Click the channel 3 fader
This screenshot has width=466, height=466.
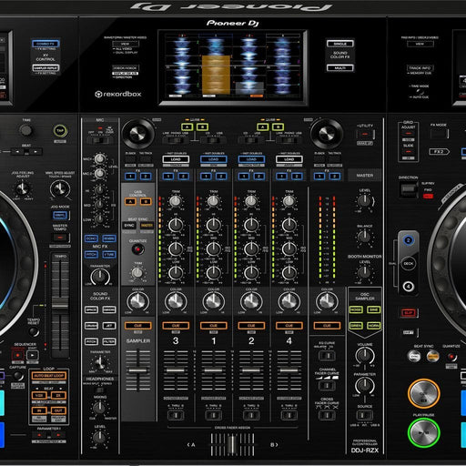click(176, 370)
